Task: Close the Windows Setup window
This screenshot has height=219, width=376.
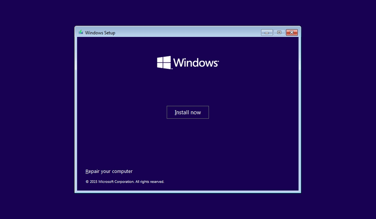Action: (x=292, y=33)
